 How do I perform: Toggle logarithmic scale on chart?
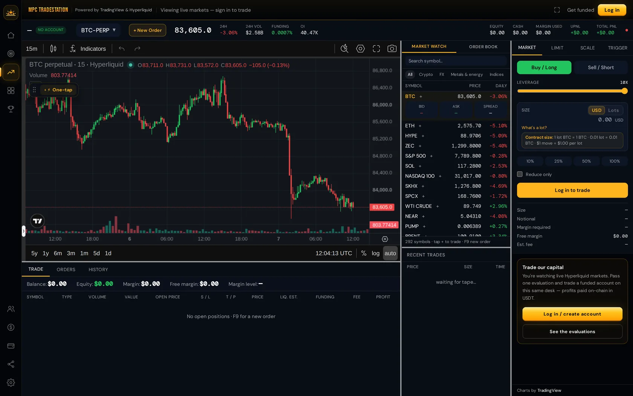pos(376,253)
